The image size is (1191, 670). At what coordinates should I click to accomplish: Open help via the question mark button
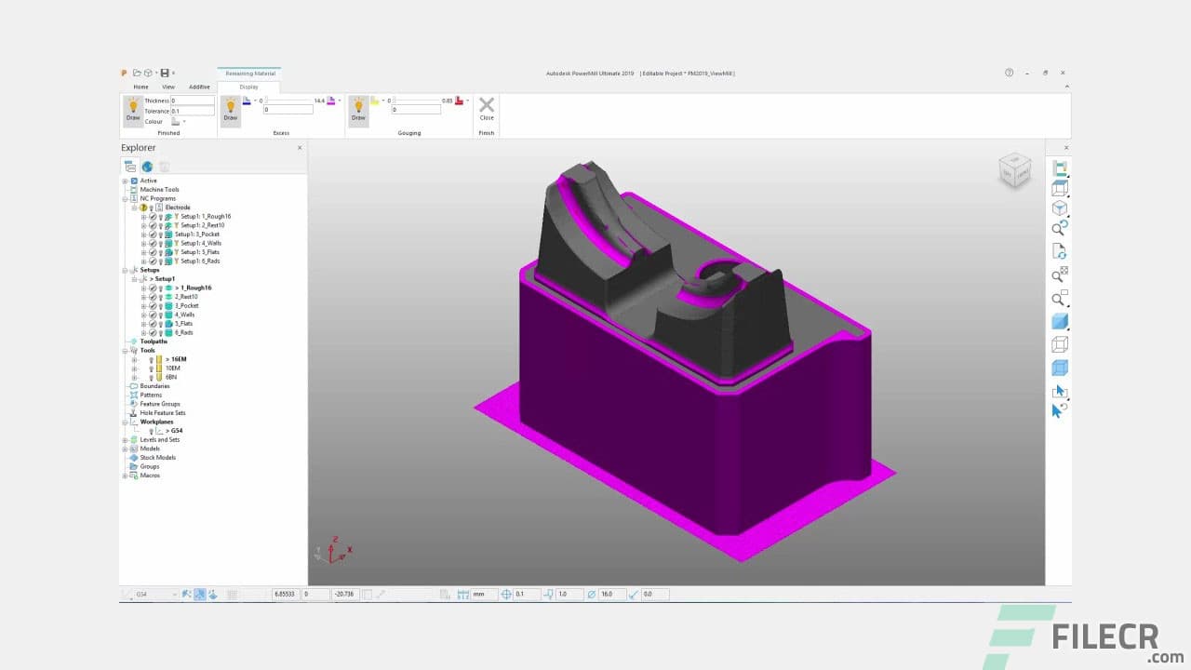[x=1009, y=73]
